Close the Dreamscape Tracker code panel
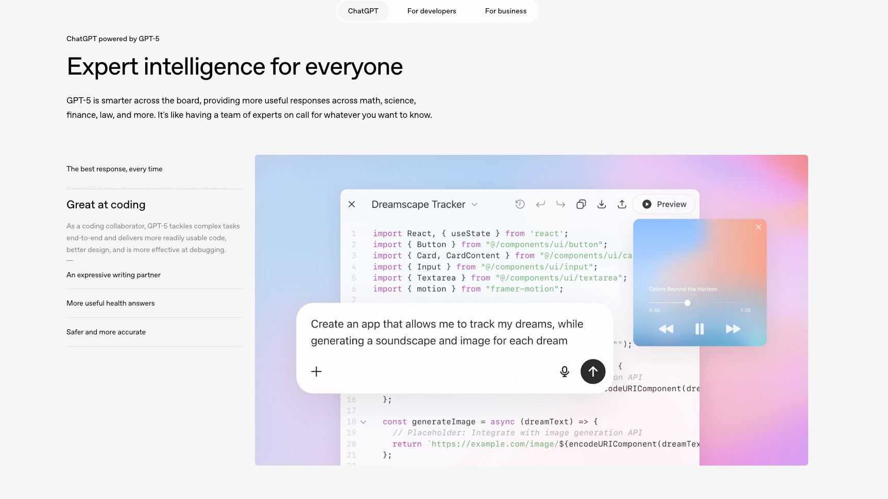888x499 pixels. point(352,204)
